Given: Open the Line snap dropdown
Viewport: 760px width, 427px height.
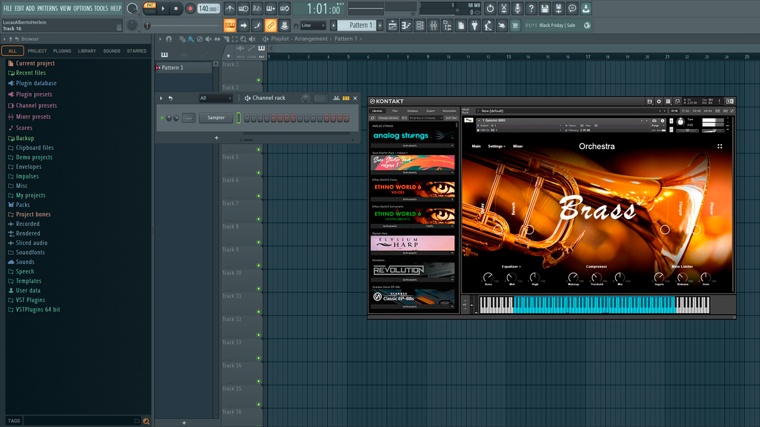Looking at the screenshot, I should pos(313,26).
